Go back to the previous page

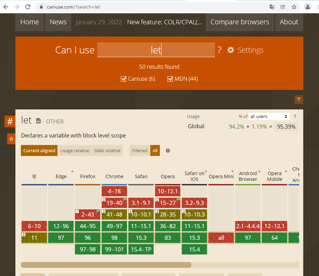point(6,7)
